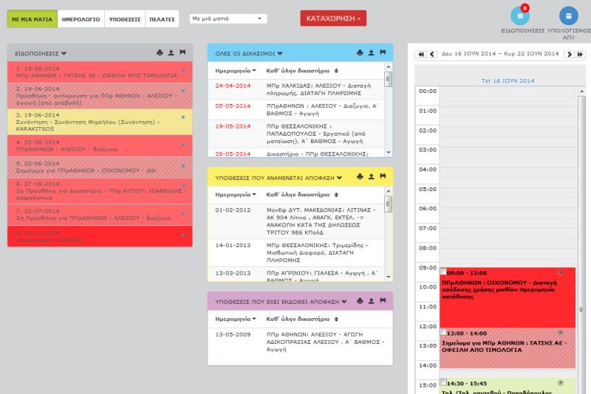Click flag icon in ΑΝΑΜΕΝΕΤΑΙ ΑΠΟΦΑΣΗ panel header

(383, 176)
